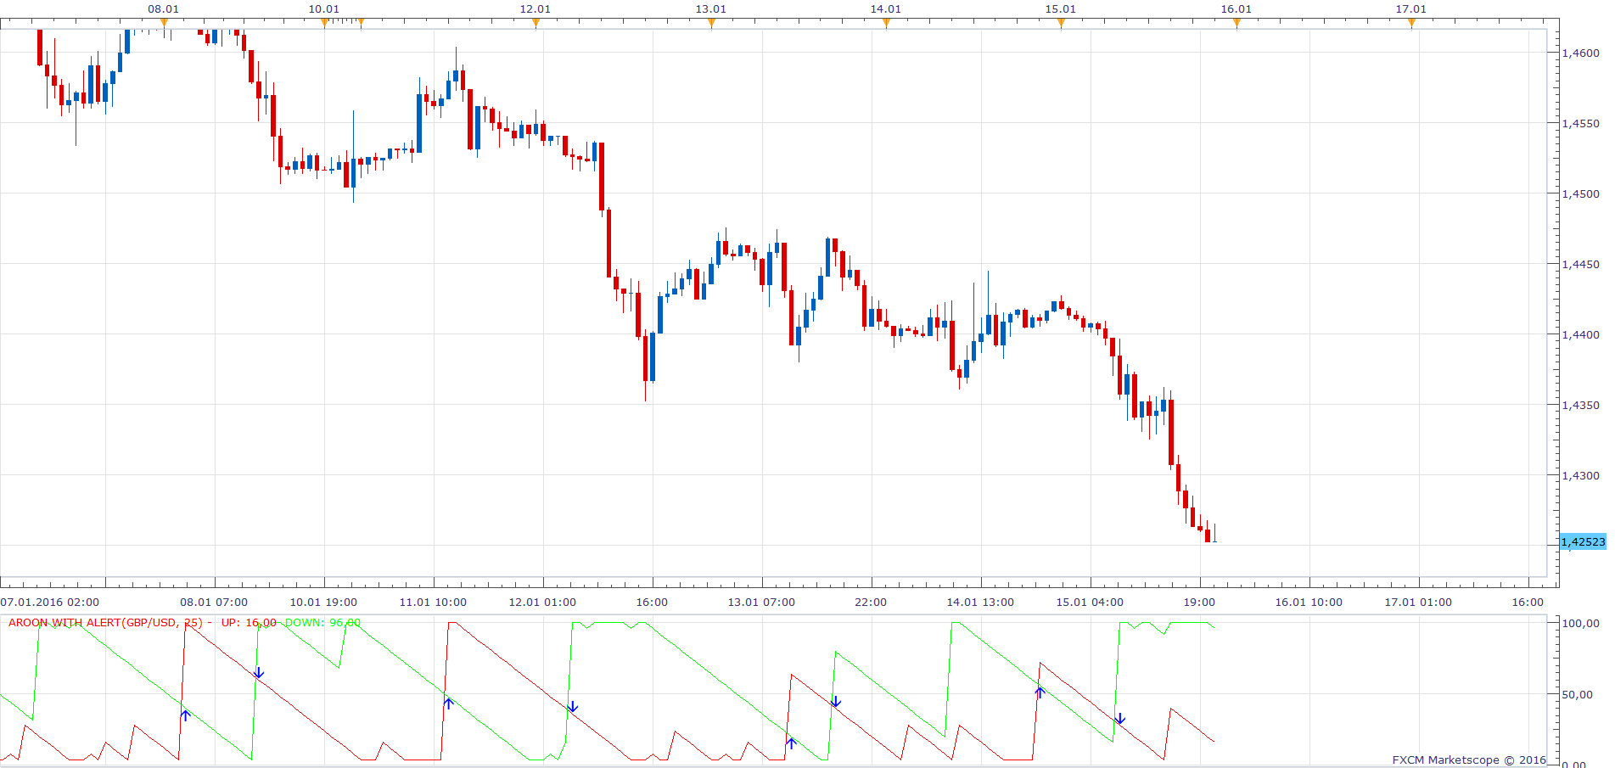This screenshot has width=1615, height=768.
Task: Click the 100,00 Aroon scale label
Action: pos(1580,623)
